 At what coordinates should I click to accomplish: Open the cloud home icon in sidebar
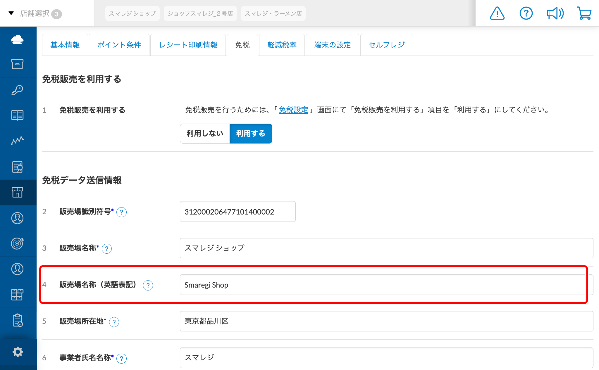pyautogui.click(x=18, y=39)
